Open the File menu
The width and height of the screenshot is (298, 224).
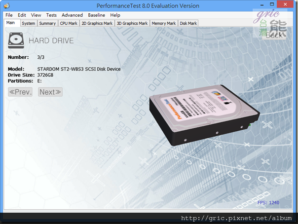(x=9, y=15)
